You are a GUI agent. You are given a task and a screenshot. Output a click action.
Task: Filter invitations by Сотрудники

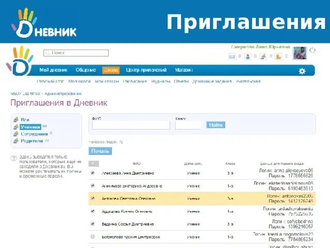point(35,134)
